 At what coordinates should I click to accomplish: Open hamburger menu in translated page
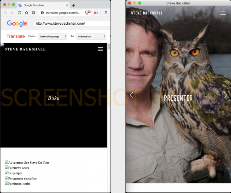click(100, 49)
